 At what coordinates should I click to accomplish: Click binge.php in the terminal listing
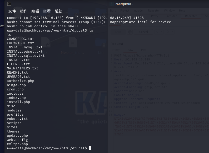click(x=16, y=85)
